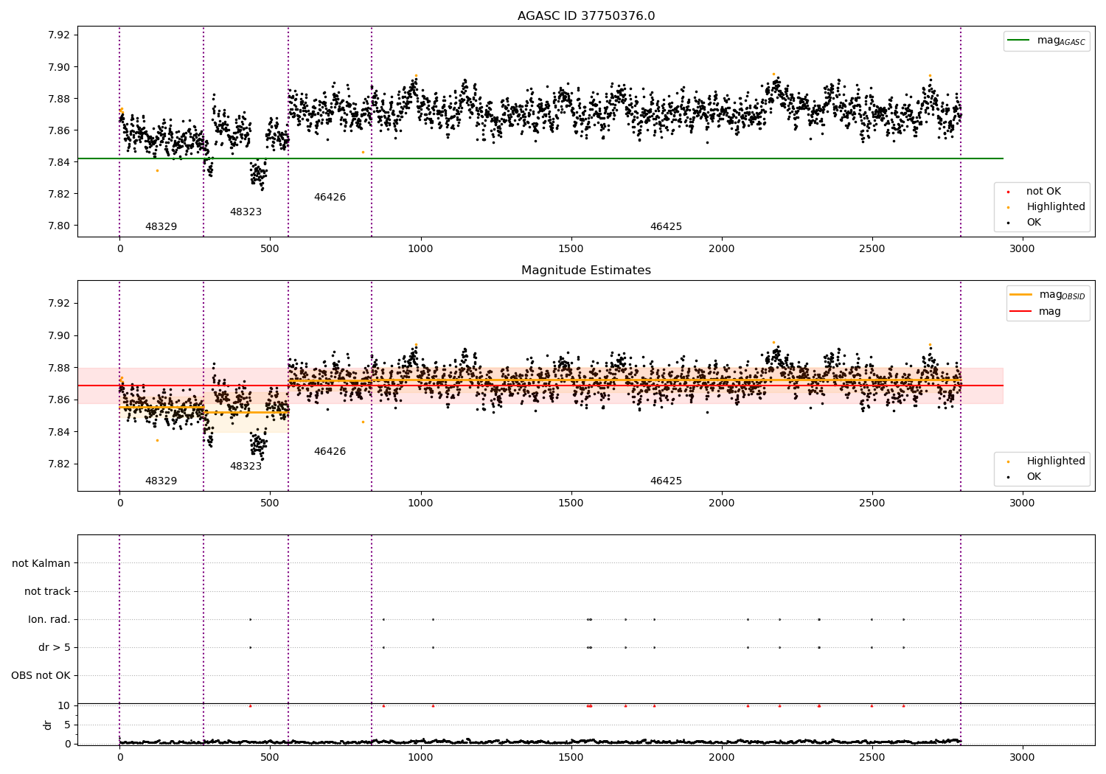Viewport: 1106px width, 774px height.
Task: Click the red line sample beside "mag" legend
Action: coord(1021,312)
